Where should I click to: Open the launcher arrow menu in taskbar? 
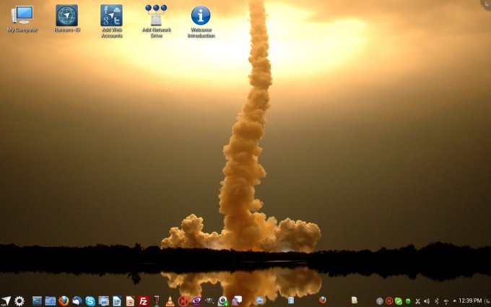tap(6, 300)
